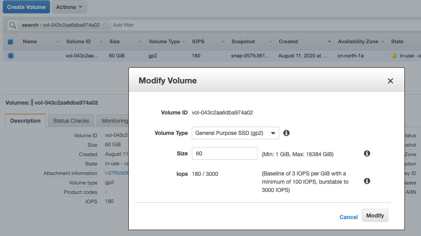Click the Size input field
The image size is (421, 236).
coord(225,153)
